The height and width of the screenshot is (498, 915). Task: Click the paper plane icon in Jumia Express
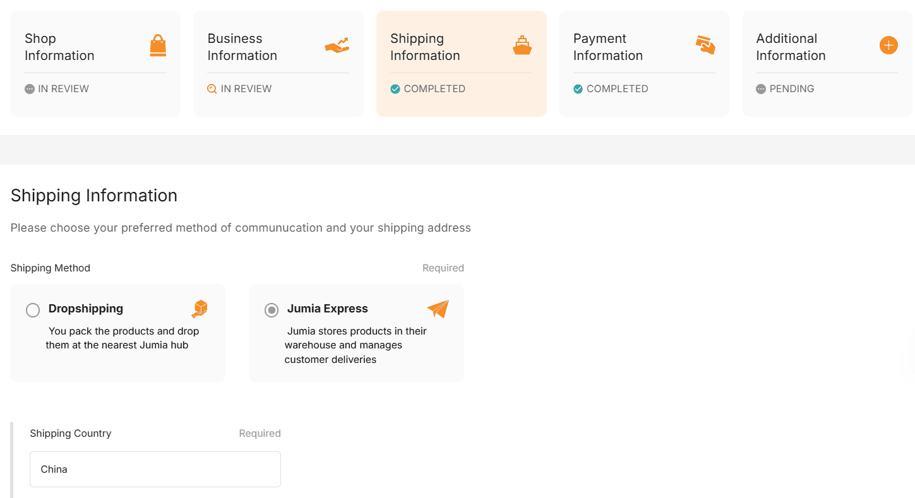(438, 309)
